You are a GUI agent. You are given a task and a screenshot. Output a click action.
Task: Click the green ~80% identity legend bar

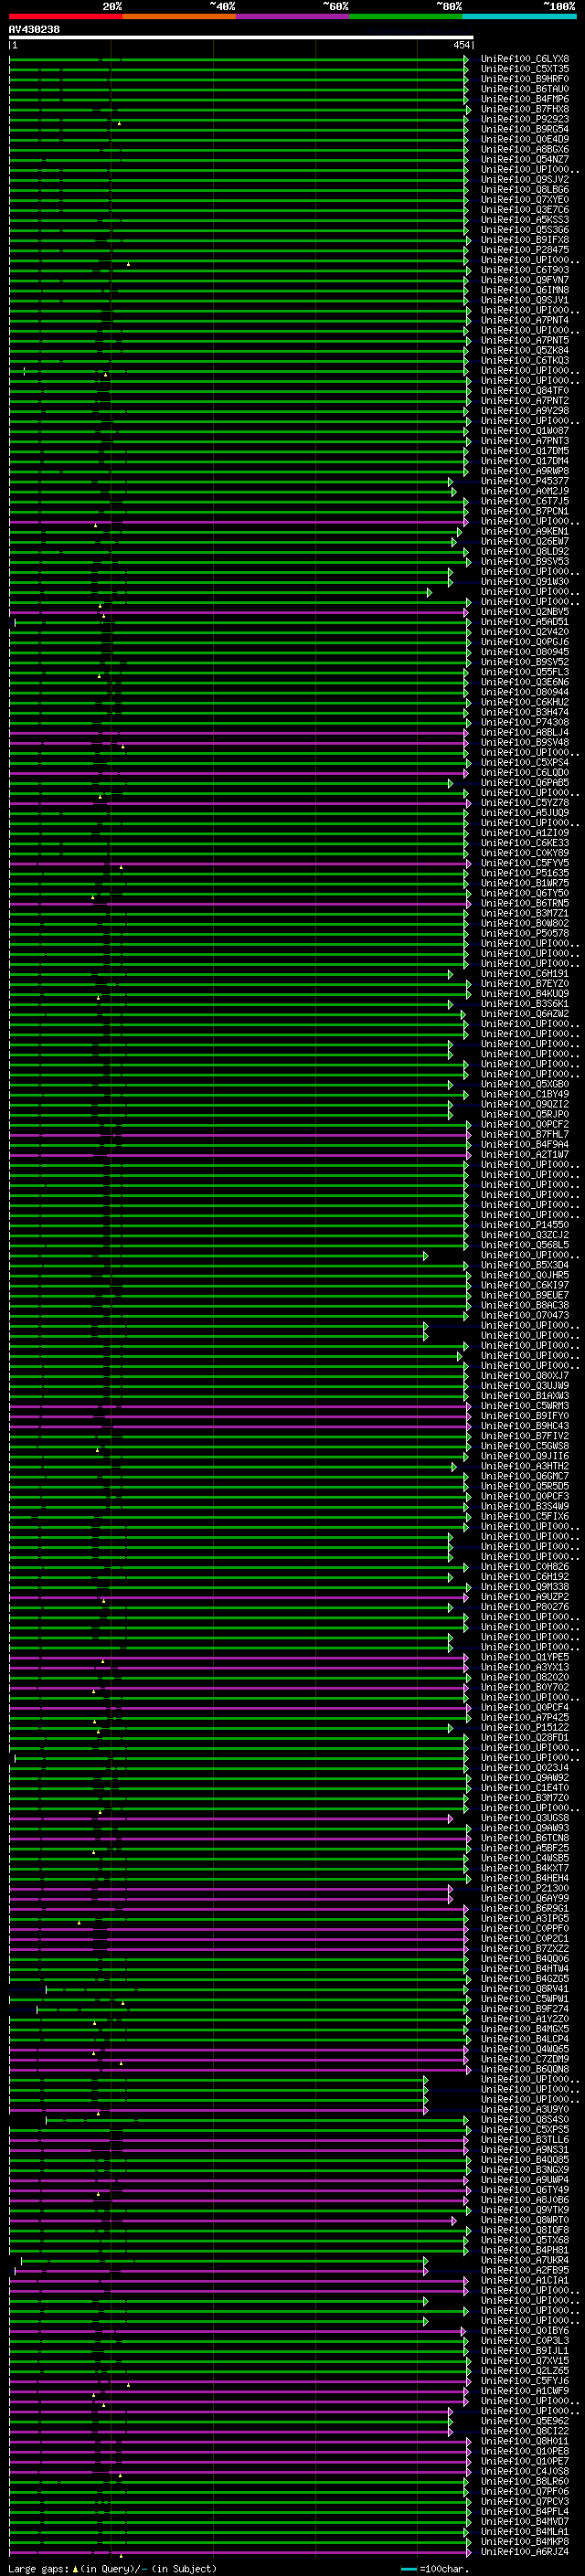405,16
